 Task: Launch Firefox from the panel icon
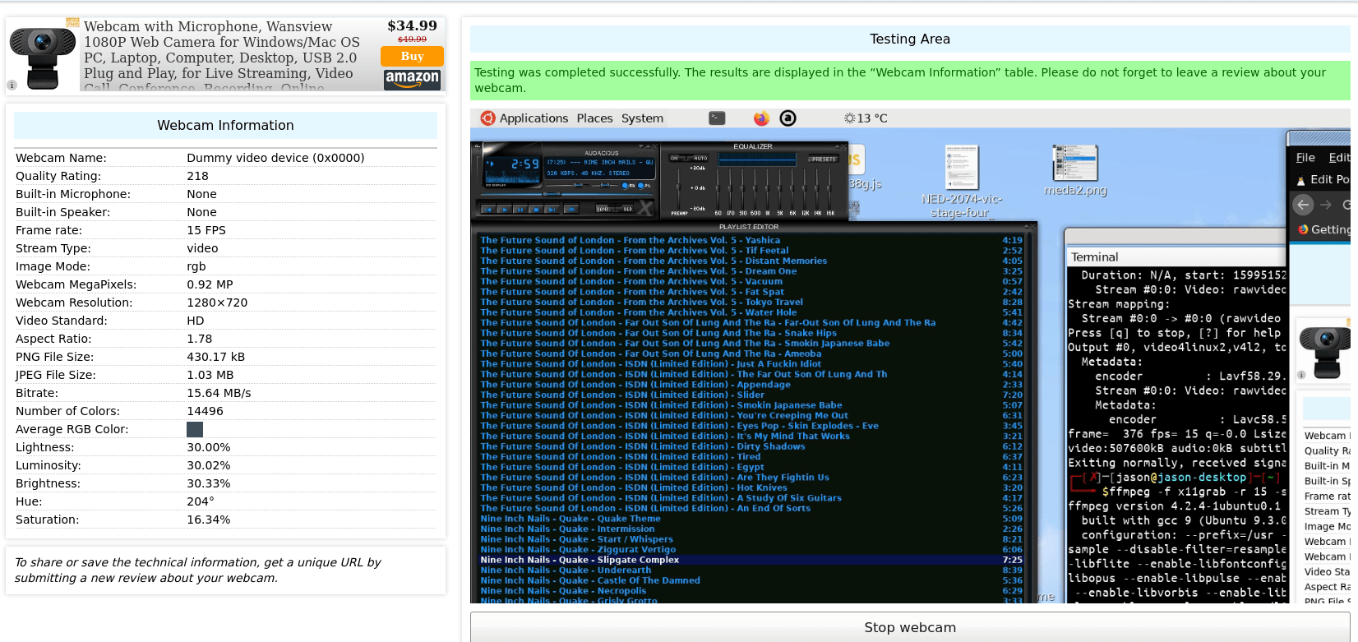pos(761,118)
